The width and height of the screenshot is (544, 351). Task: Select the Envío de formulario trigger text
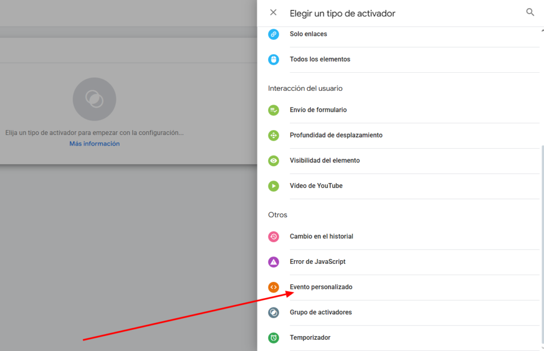coord(318,110)
